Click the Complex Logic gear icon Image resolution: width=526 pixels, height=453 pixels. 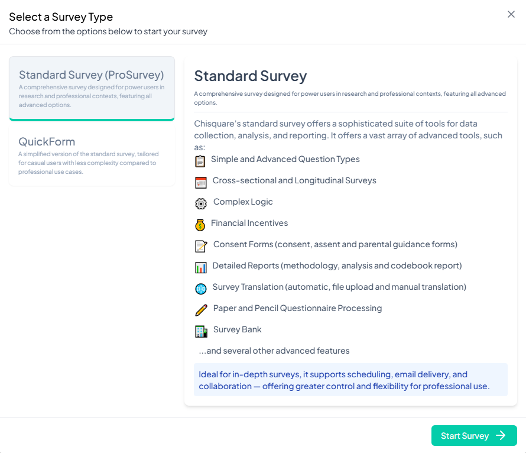(x=201, y=203)
